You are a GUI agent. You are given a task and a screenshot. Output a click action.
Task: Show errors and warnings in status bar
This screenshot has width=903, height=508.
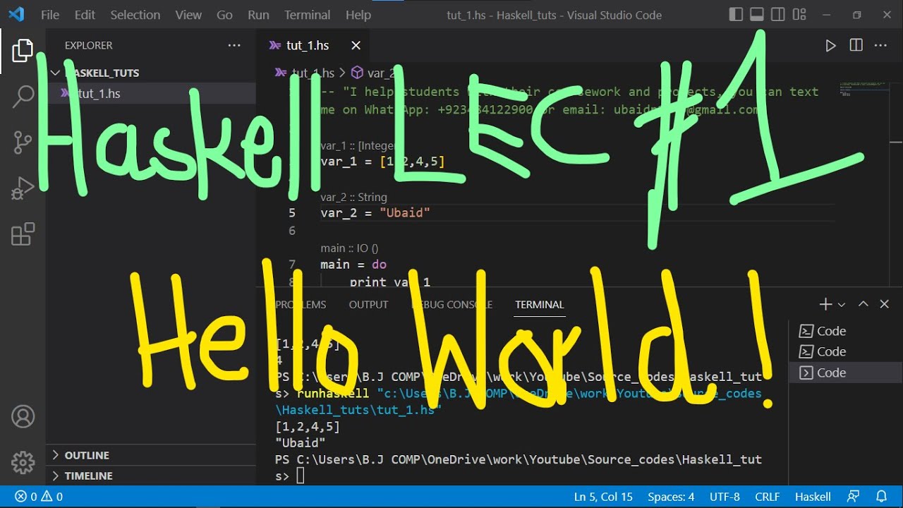click(40, 497)
